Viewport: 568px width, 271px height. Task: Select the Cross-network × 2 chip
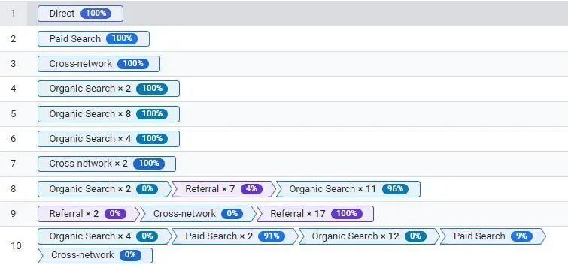click(107, 164)
